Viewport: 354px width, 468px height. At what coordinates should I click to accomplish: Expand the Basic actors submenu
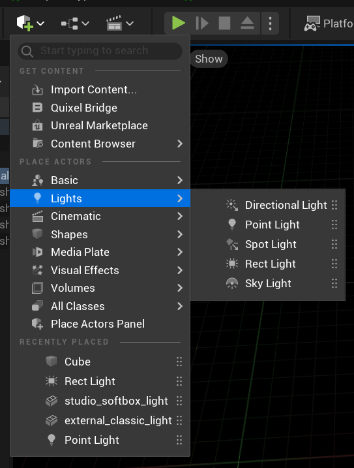click(100, 180)
